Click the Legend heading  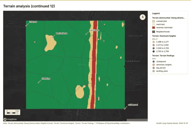pos(156,13)
